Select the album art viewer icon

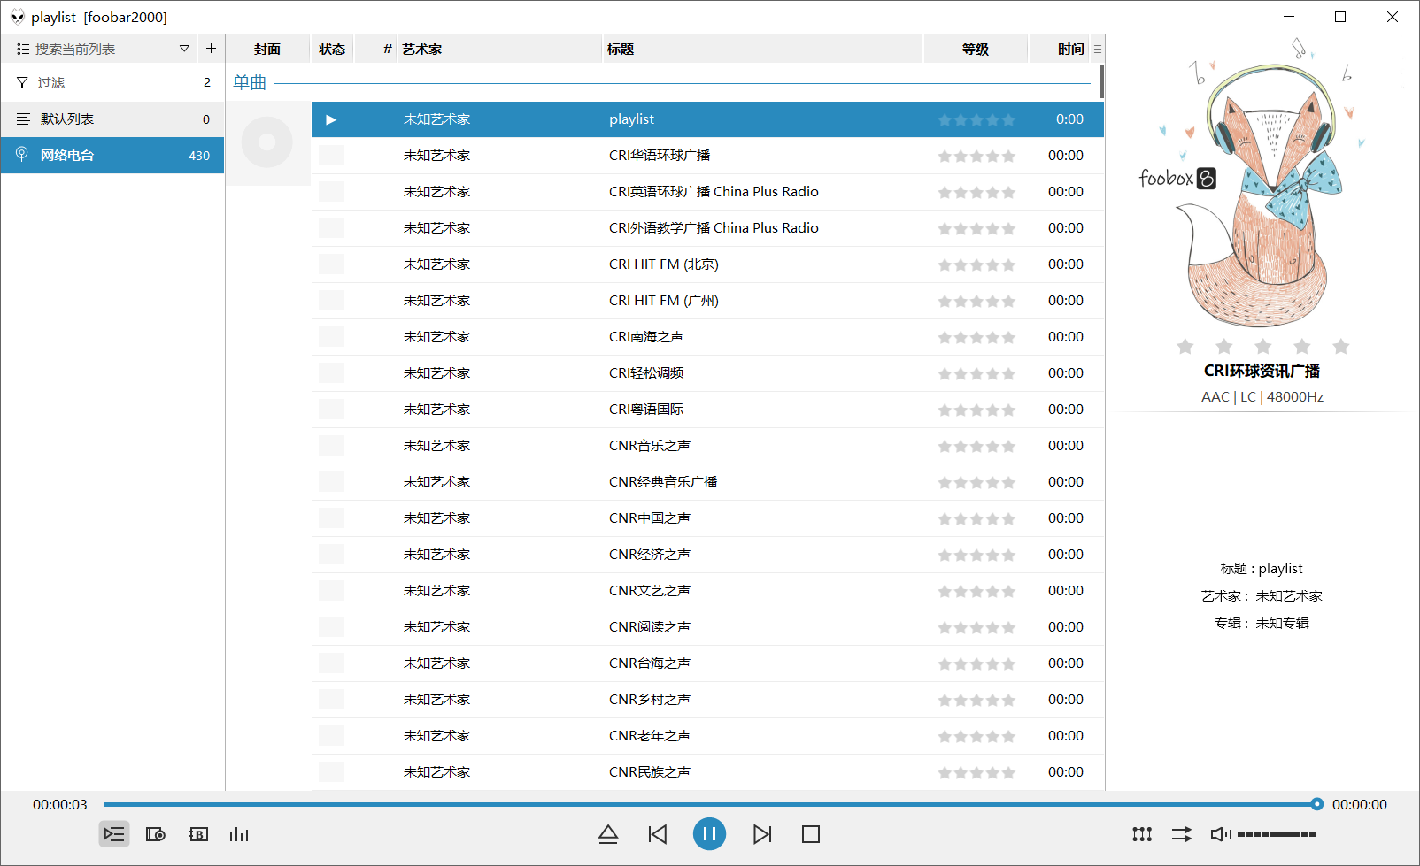pos(156,833)
